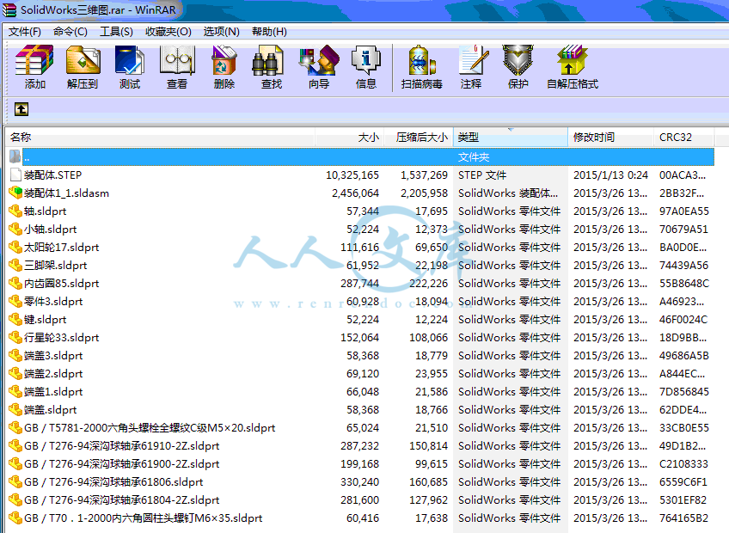Open the 查看 (View) toolbar icon
The width and height of the screenshot is (729, 533).
click(x=177, y=60)
